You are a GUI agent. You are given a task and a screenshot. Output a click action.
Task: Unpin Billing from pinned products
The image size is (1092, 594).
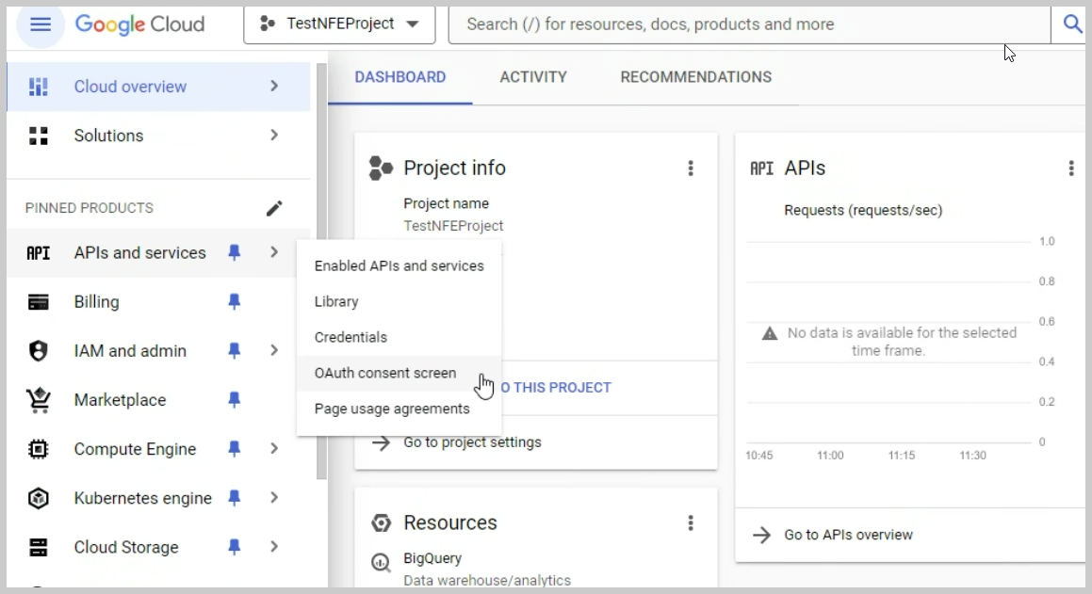[x=235, y=302]
